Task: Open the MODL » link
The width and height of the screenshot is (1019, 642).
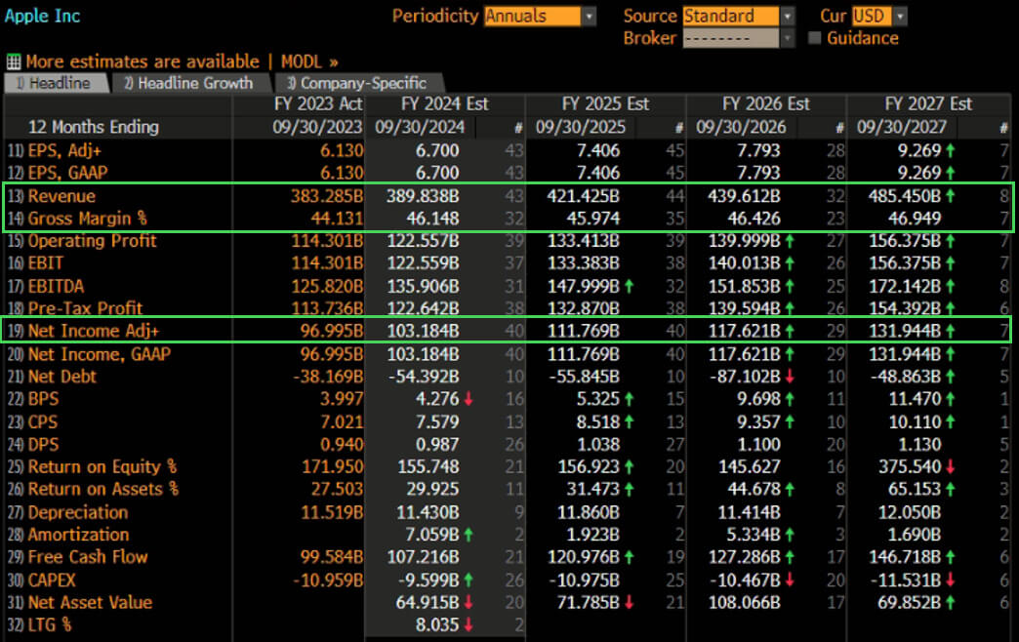Action: coord(309,62)
